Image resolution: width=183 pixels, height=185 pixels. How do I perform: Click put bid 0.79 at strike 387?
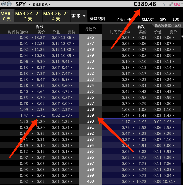[142, 104]
